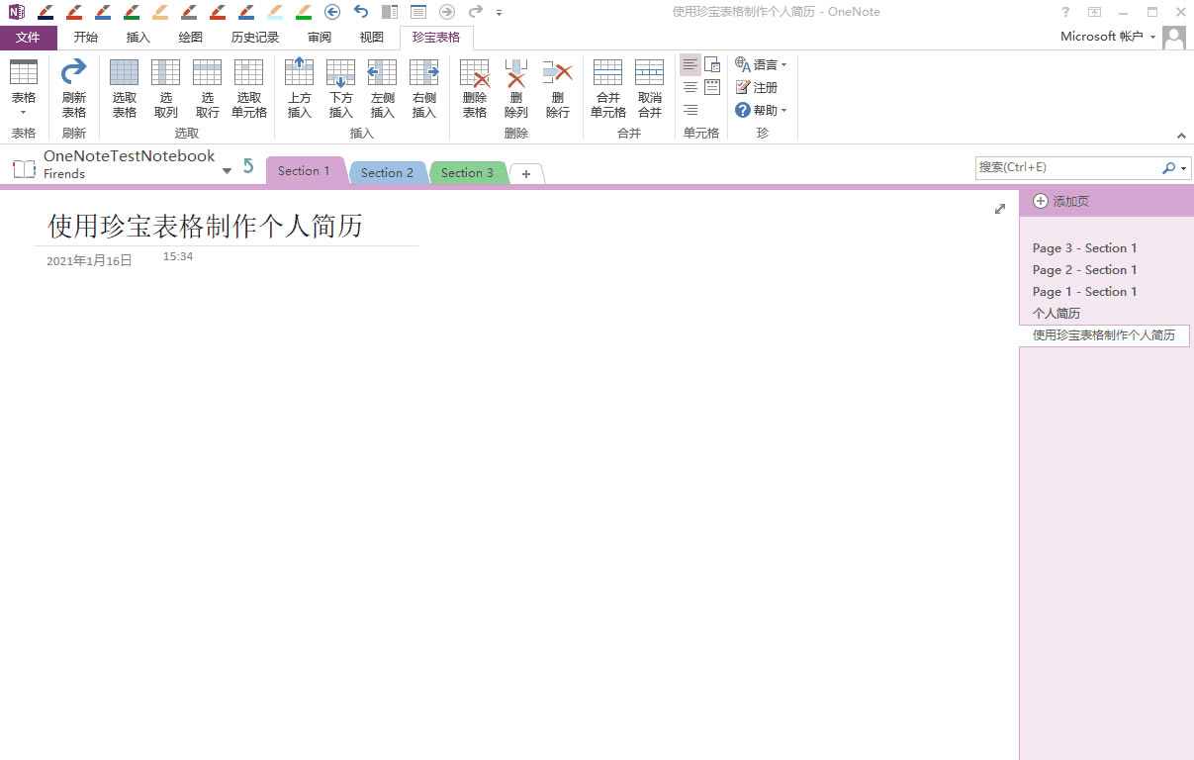Open the notebook list dropdown next to OneNoteTestNotebook
1194x760 pixels.
(x=227, y=168)
